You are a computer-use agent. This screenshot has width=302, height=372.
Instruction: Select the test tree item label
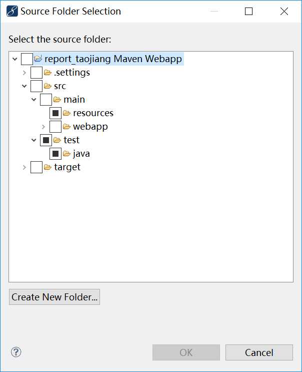click(71, 140)
